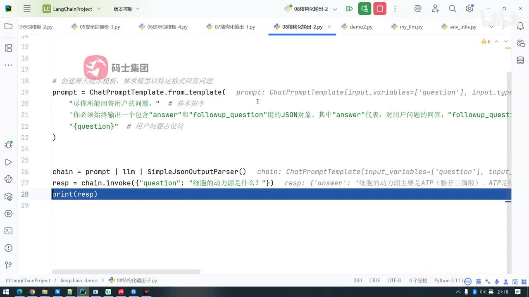Open the Notifications bell panel
The height and width of the screenshot is (297, 529).
pos(520,26)
